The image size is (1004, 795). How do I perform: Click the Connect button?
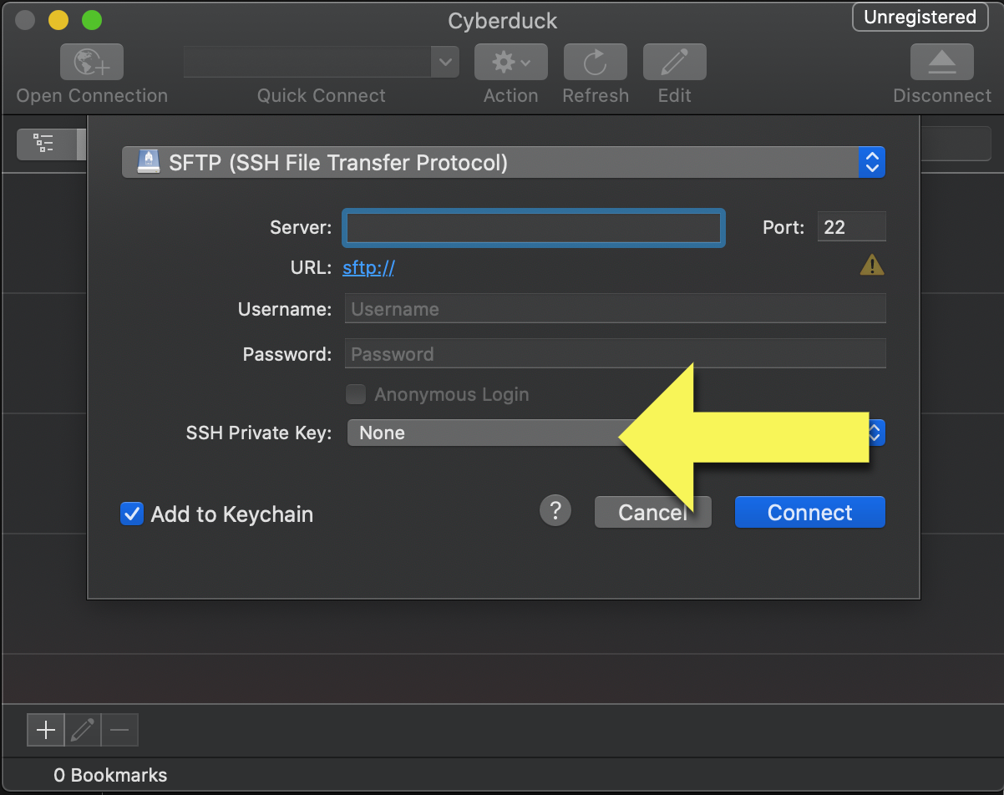click(x=809, y=513)
